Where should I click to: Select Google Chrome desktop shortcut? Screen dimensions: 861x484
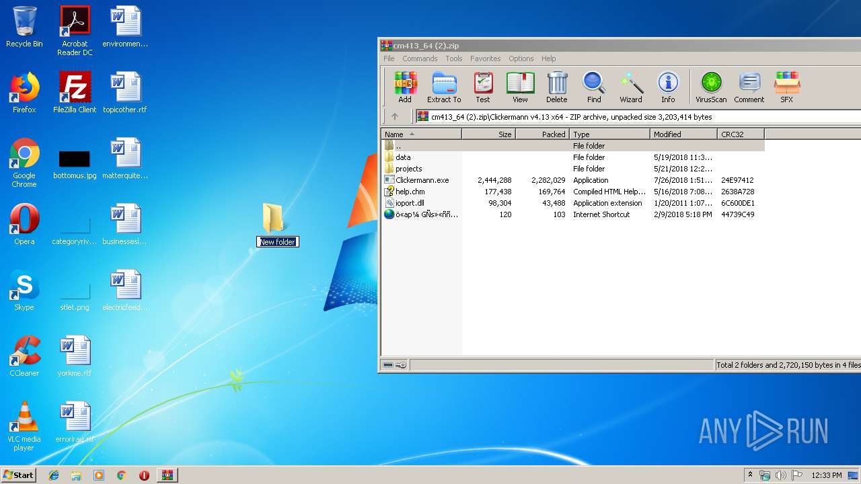[x=24, y=163]
